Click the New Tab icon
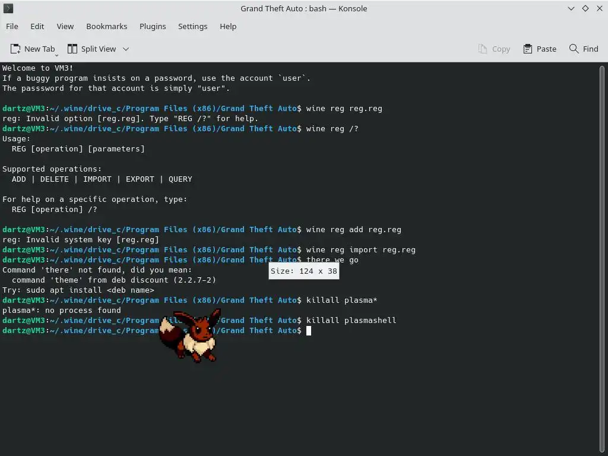This screenshot has height=456, width=608. (15, 49)
